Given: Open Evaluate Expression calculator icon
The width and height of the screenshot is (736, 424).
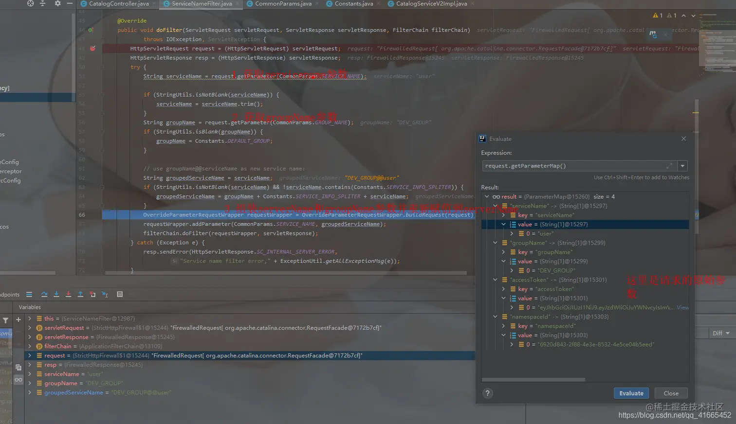Looking at the screenshot, I should click(120, 294).
